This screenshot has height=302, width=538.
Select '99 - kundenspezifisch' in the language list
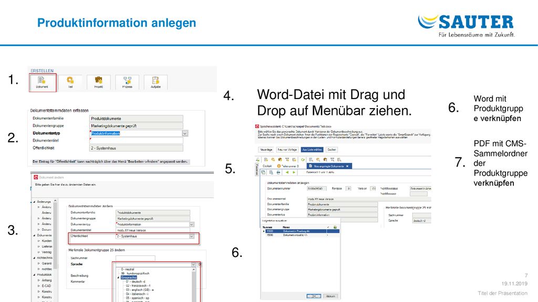135,274
